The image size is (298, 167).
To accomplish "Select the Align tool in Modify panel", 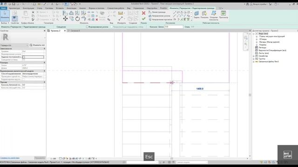I will 65,13.
